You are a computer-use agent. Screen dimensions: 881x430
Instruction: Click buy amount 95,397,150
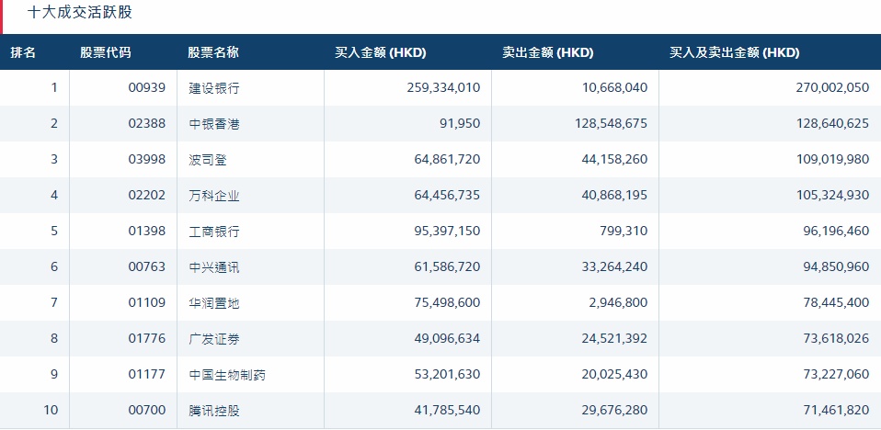[x=447, y=232]
